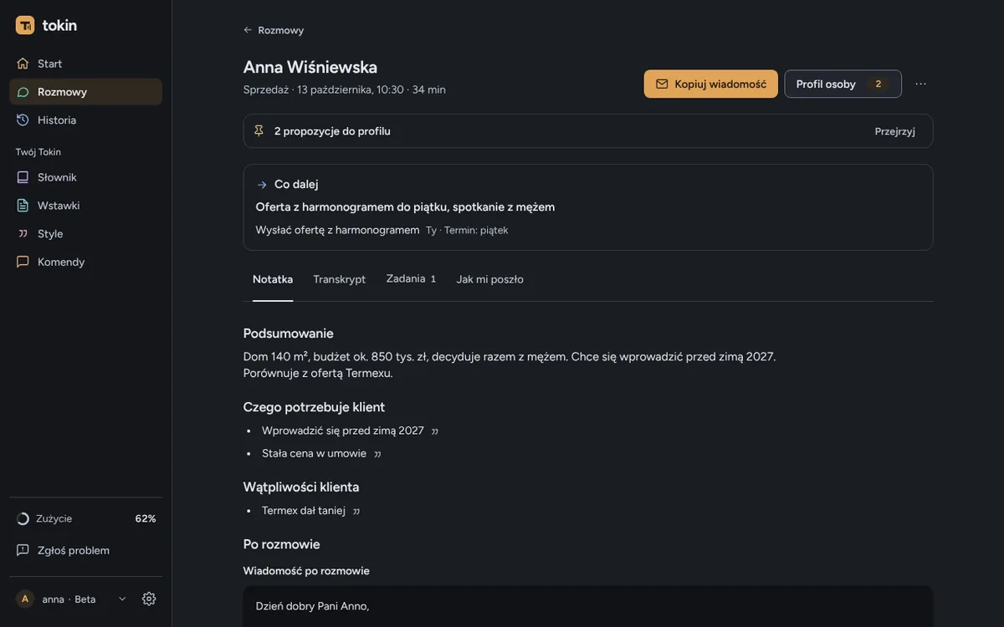Open settings gear icon
1004x627 pixels.
click(x=149, y=599)
